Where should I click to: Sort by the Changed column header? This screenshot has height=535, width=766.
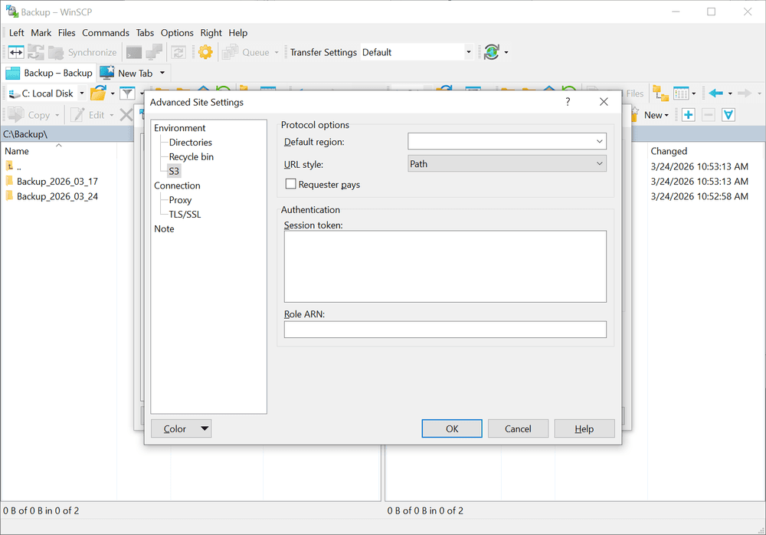tap(669, 151)
